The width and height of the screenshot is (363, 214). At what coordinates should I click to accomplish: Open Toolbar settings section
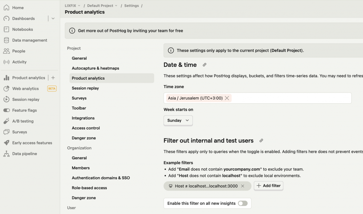click(112, 108)
